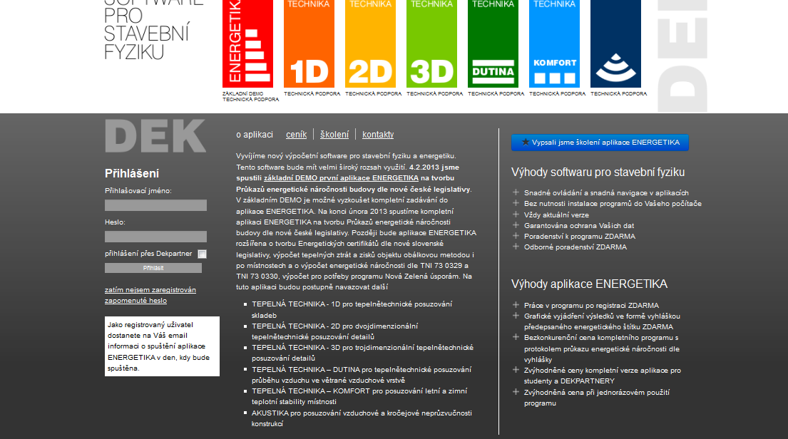Open the yellow Technika 2D tile
788x439 pixels.
pyautogui.click(x=370, y=43)
